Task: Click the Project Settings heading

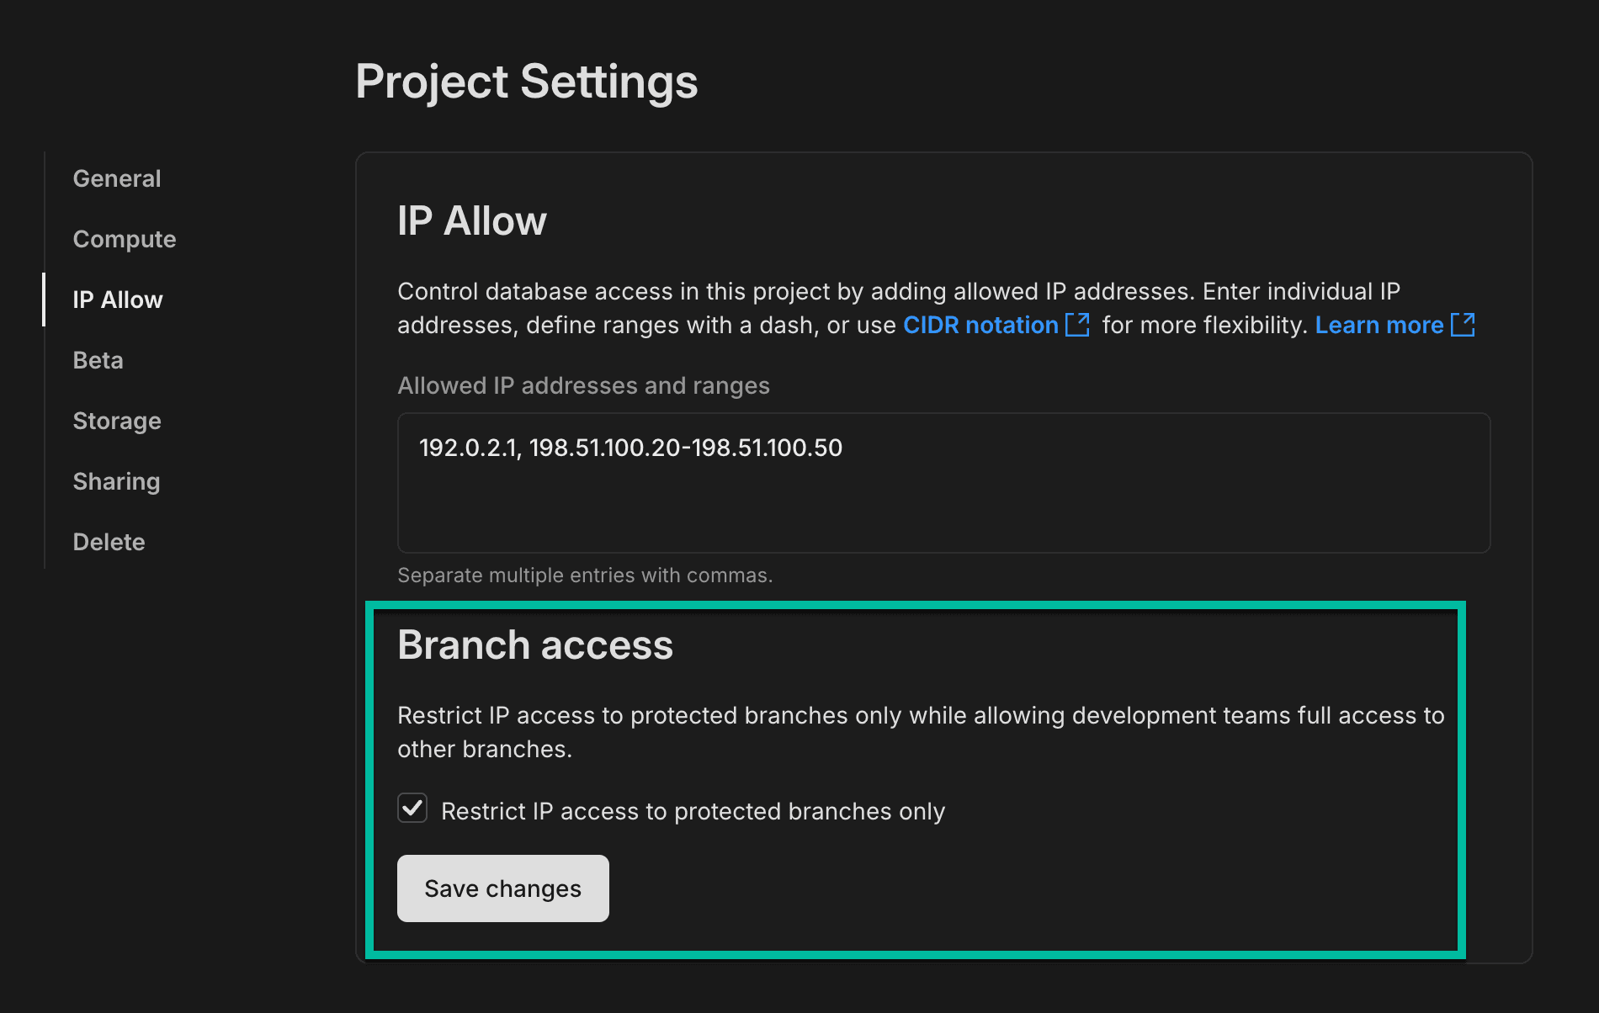Action: 527,81
